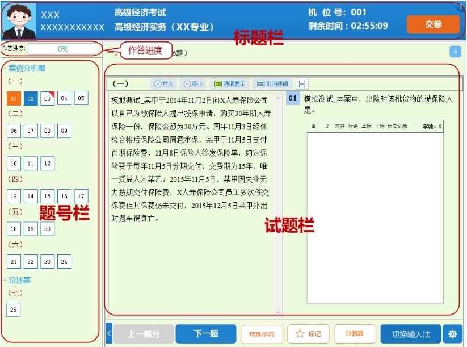
Task: Click the passage scrollbar up arrow
Action: tap(278, 98)
